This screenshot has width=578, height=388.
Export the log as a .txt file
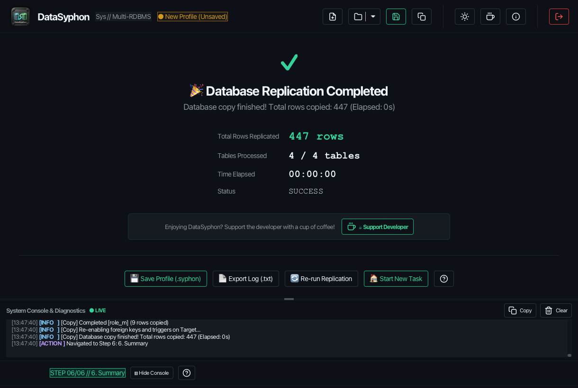coord(246,279)
